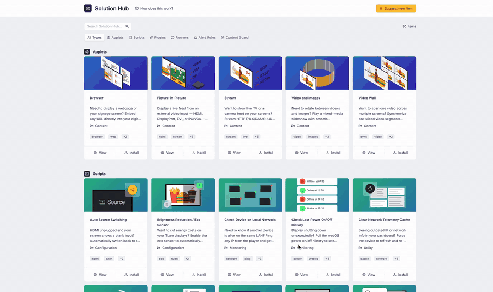Install the Stream applet
The height and width of the screenshot is (292, 493).
(x=266, y=153)
